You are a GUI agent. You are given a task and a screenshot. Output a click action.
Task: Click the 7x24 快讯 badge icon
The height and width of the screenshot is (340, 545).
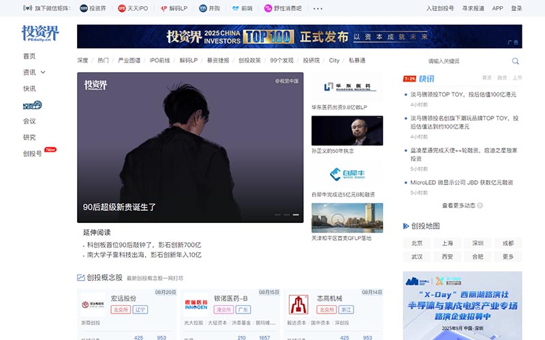[409, 79]
